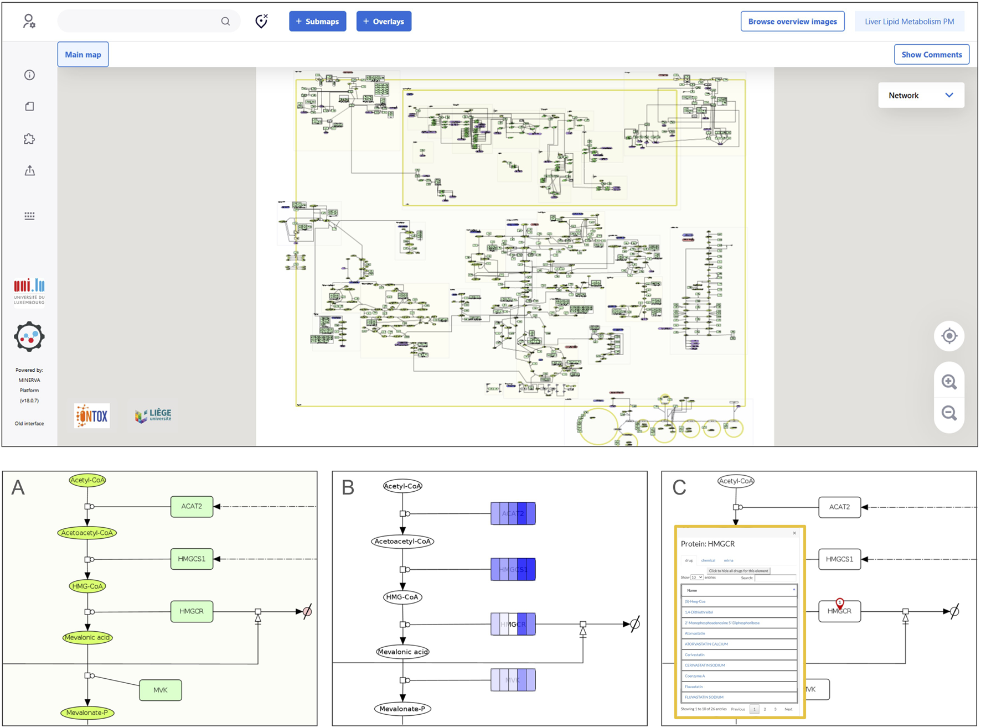Screen dimensions: 981x728
Task: Center the map with location icon
Action: [x=949, y=336]
